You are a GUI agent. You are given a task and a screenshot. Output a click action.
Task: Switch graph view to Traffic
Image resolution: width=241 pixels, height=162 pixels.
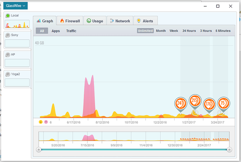[71, 31]
